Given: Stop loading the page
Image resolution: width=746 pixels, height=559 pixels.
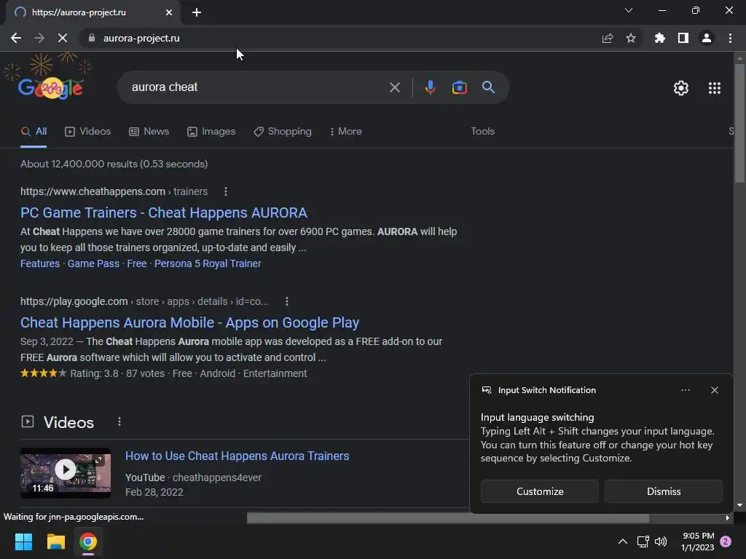Looking at the screenshot, I should [63, 38].
